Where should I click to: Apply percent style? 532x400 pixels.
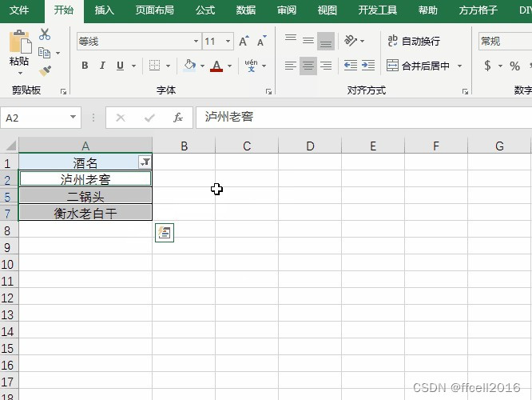tap(514, 66)
